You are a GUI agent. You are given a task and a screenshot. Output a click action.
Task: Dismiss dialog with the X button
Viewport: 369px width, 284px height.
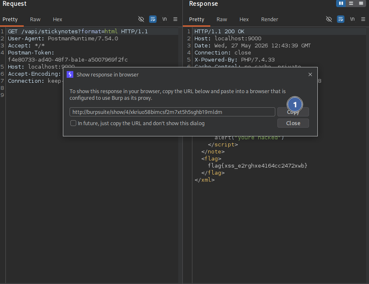point(310,74)
